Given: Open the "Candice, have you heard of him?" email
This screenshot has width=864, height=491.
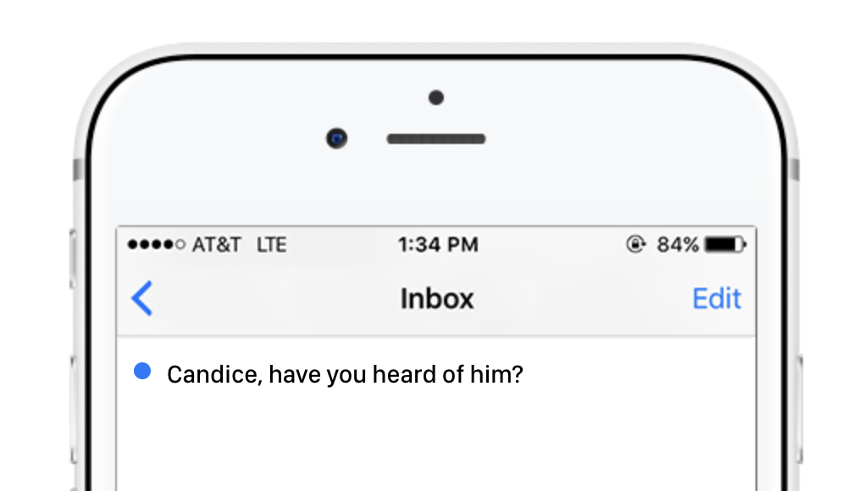Looking at the screenshot, I should coord(345,374).
